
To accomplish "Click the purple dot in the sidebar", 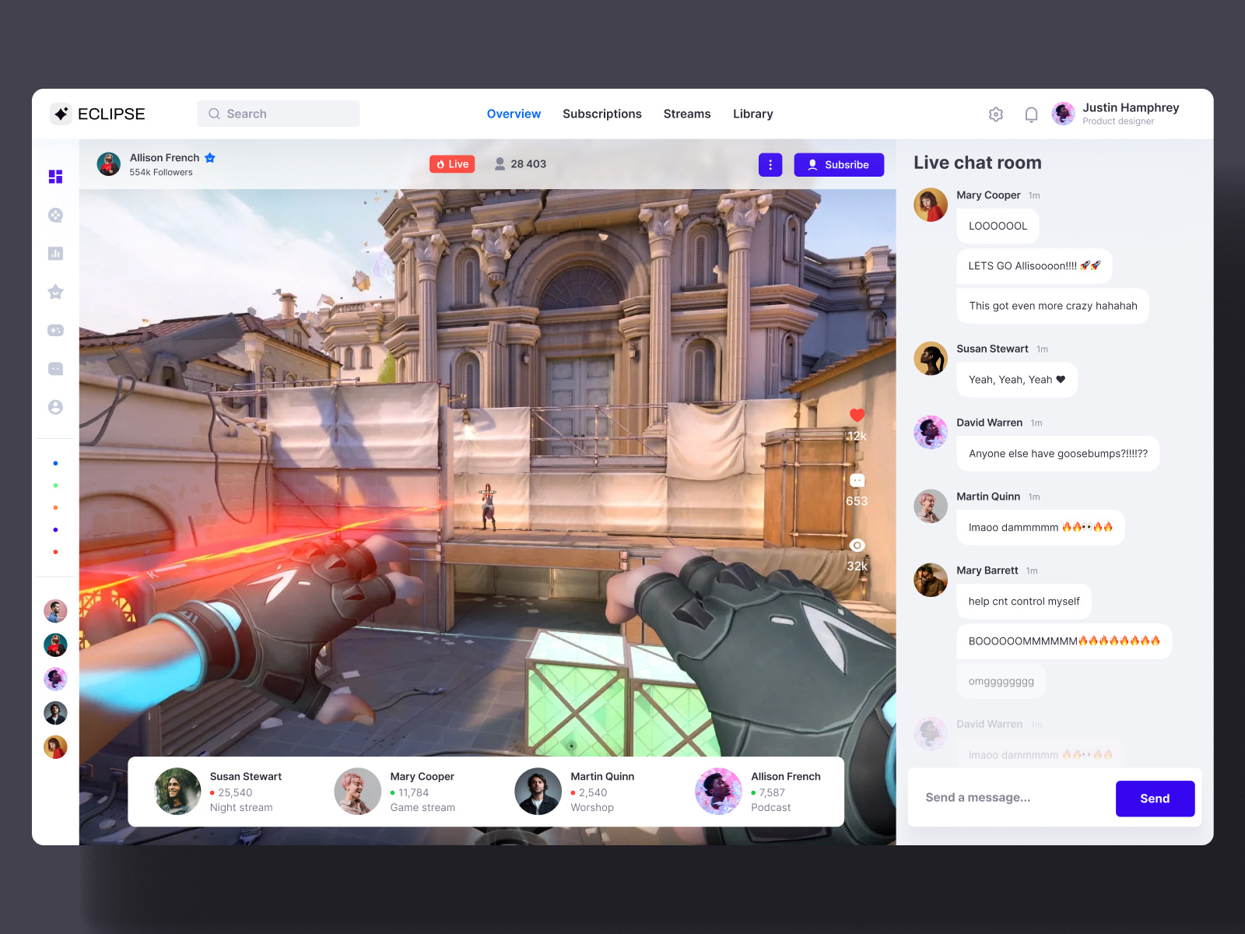I will pyautogui.click(x=55, y=529).
